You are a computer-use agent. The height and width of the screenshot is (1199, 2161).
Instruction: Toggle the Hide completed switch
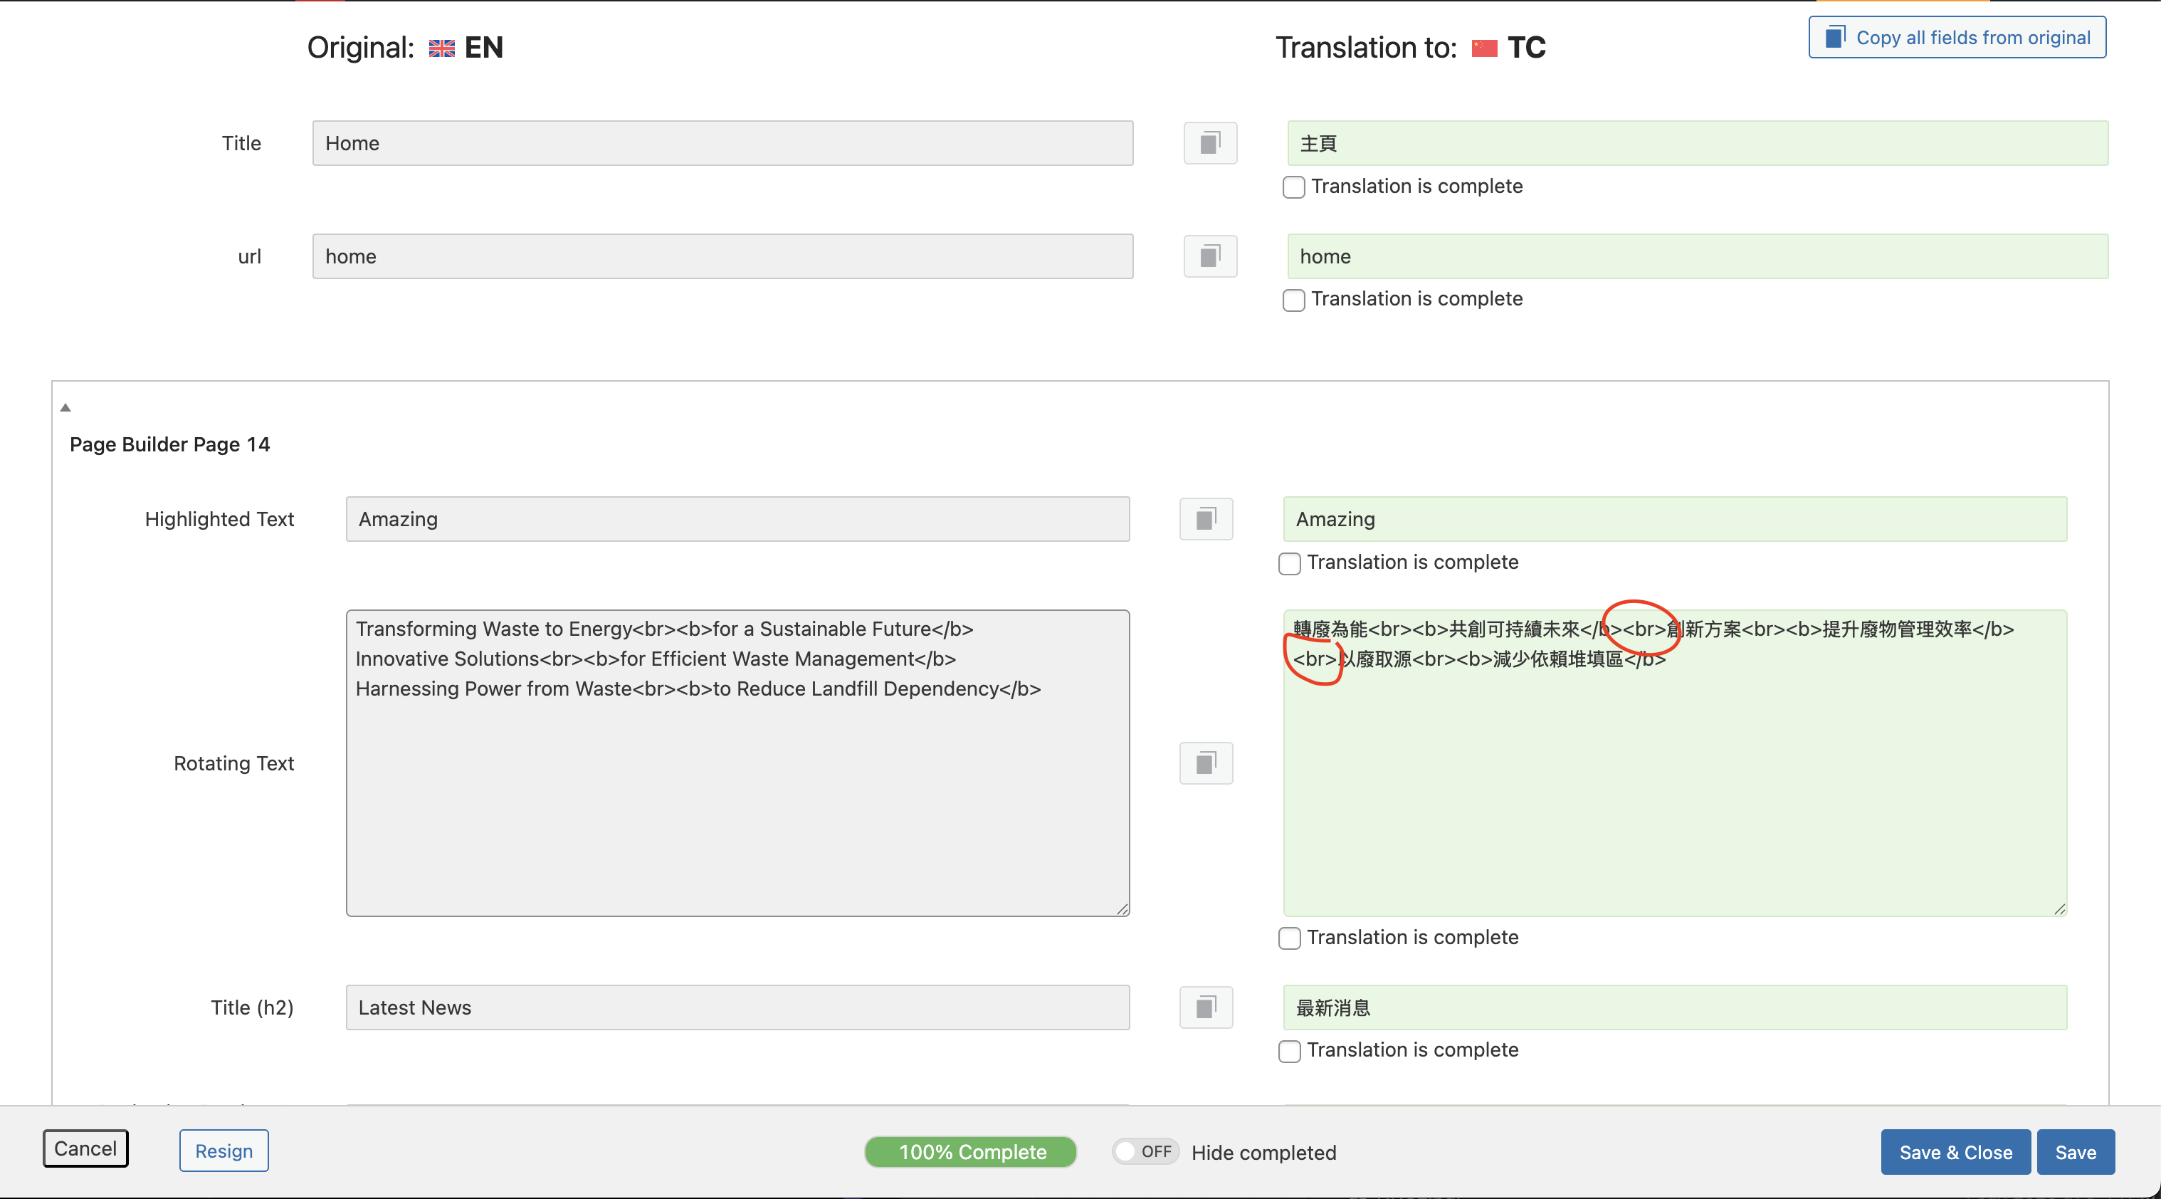(1146, 1151)
